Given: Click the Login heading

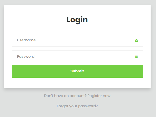Looking at the screenshot, I should [77, 20].
